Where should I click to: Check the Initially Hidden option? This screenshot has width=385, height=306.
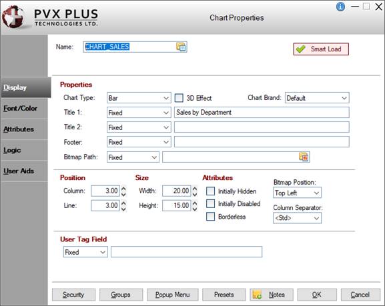click(x=210, y=191)
